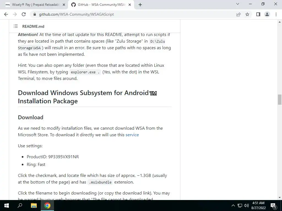This screenshot has width=282, height=211.
Task: Click the 'Download' subheading
Action: (31, 117)
